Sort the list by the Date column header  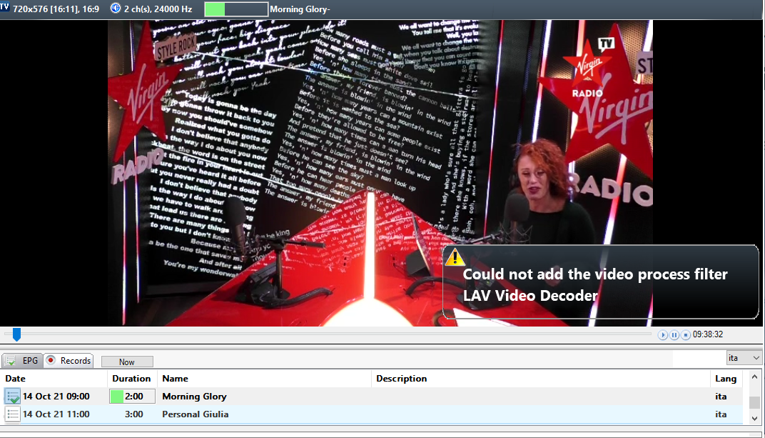(54, 379)
